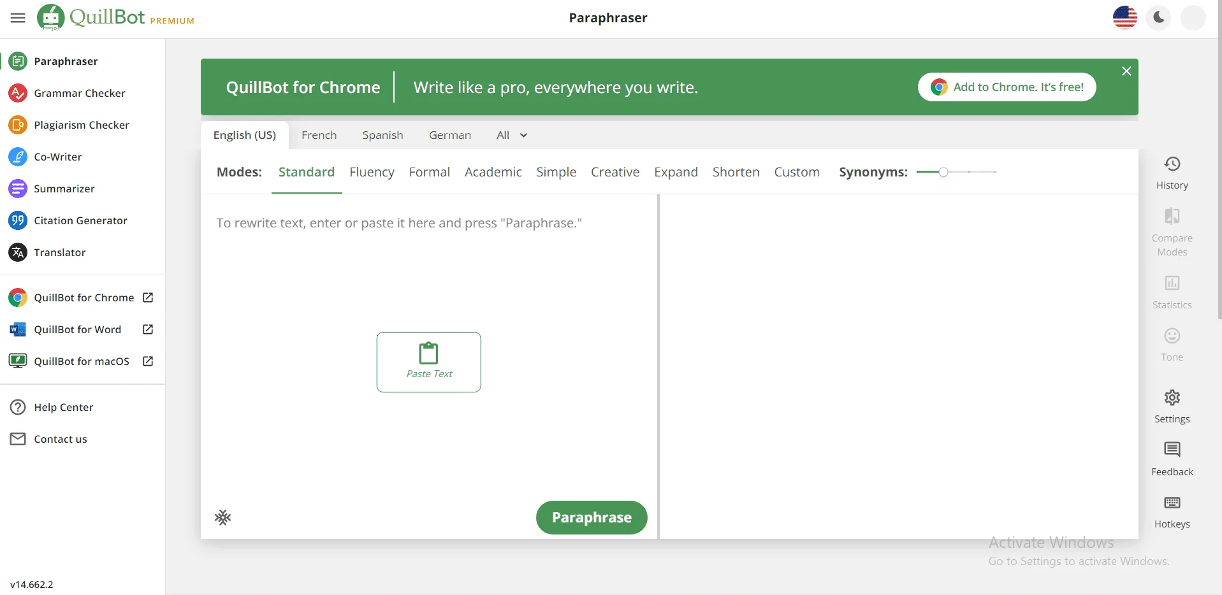Select Shorten mode
The image size is (1222, 595).
coord(736,172)
